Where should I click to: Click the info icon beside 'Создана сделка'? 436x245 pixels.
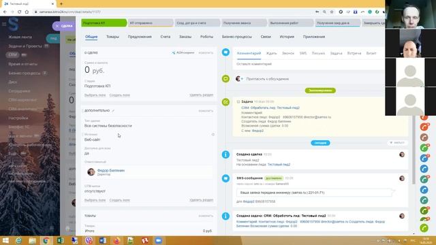pos(225,154)
